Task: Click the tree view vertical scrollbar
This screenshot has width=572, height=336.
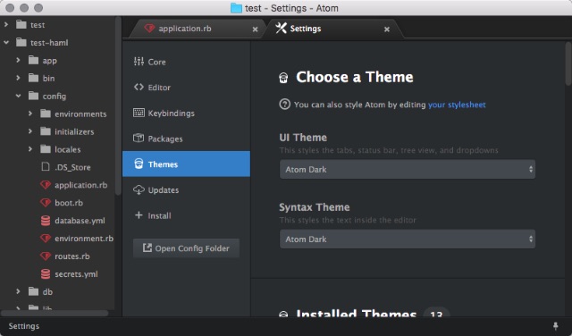Action: coord(118,105)
